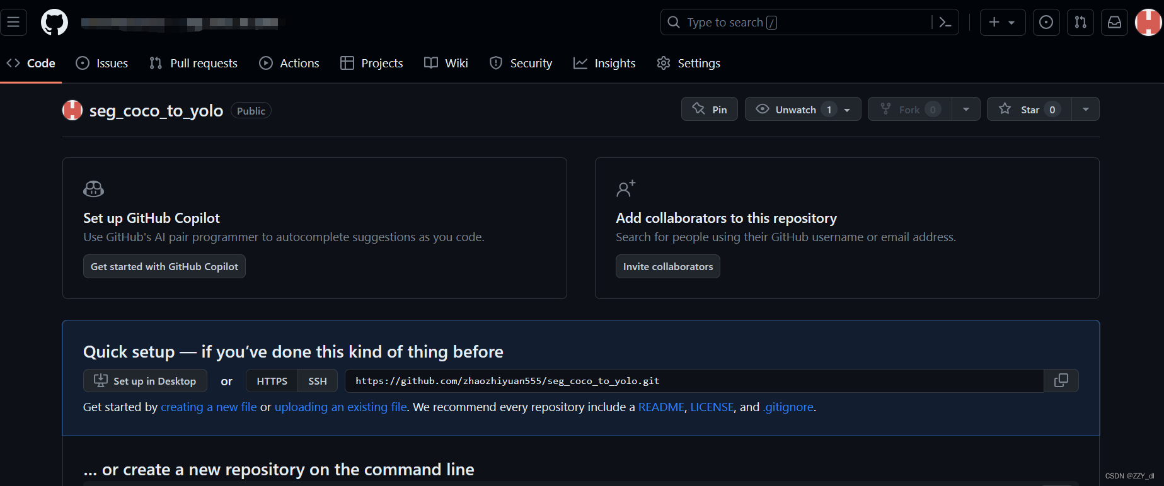Click the GitHub Octocat logo
This screenshot has height=486, width=1164.
tap(54, 23)
